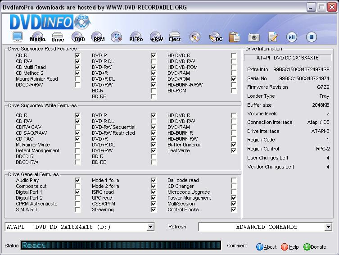339x255 pixels.
Task: Click the stop button icon
Action: [x=312, y=37]
